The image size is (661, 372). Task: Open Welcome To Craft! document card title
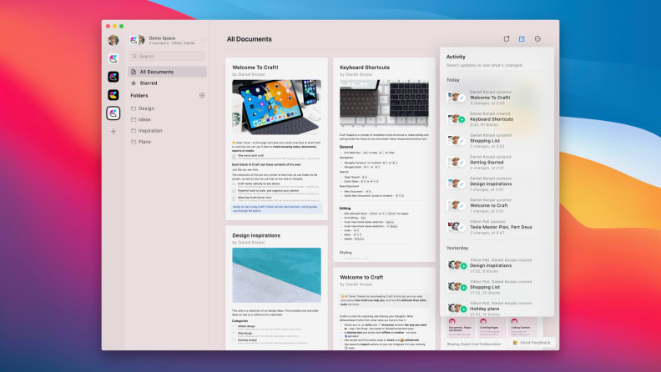255,68
